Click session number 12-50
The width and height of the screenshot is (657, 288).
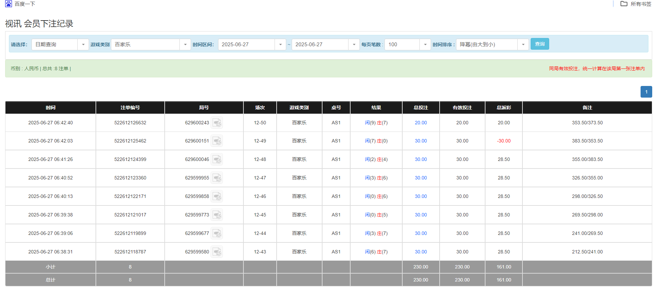(x=260, y=123)
